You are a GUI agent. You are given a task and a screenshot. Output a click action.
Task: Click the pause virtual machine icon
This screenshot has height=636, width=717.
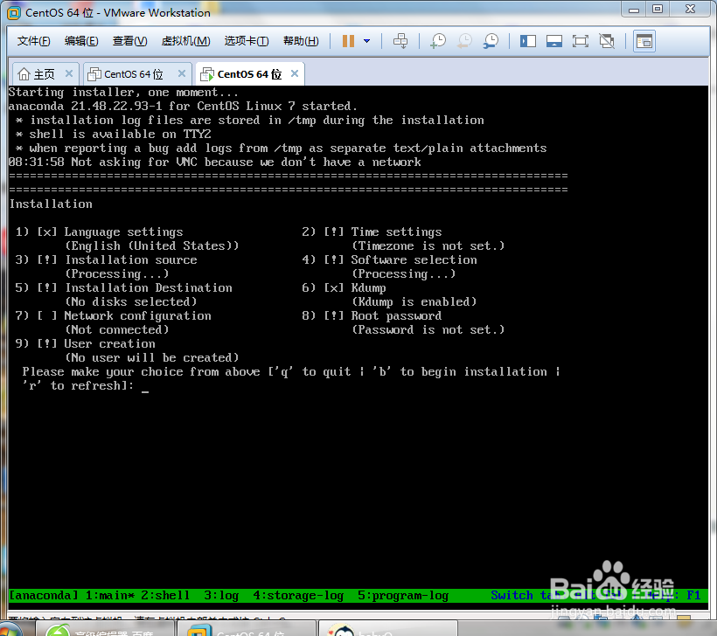(348, 41)
